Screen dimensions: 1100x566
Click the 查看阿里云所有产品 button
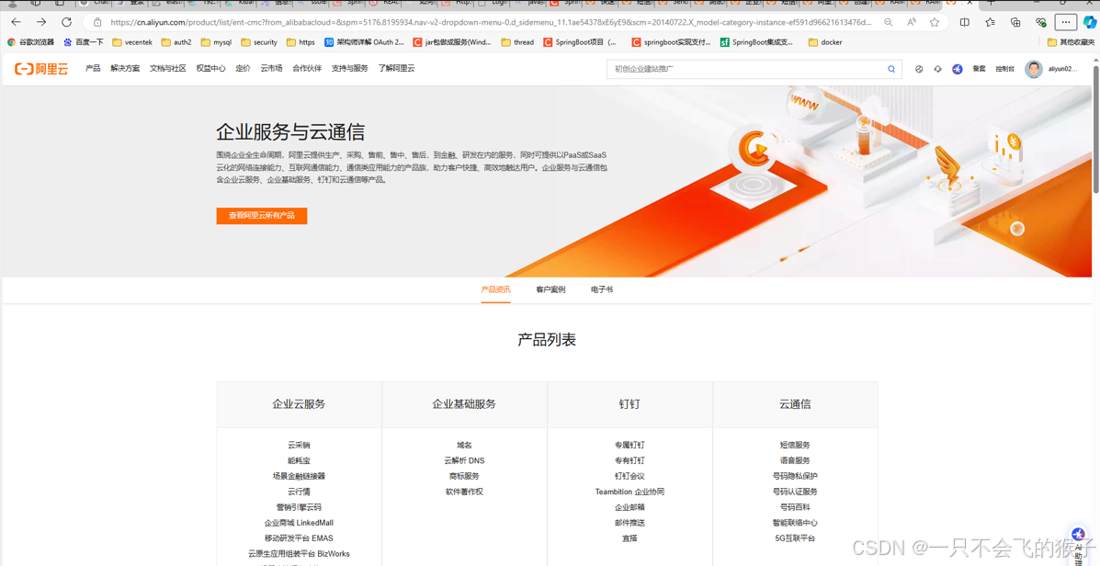coord(262,215)
